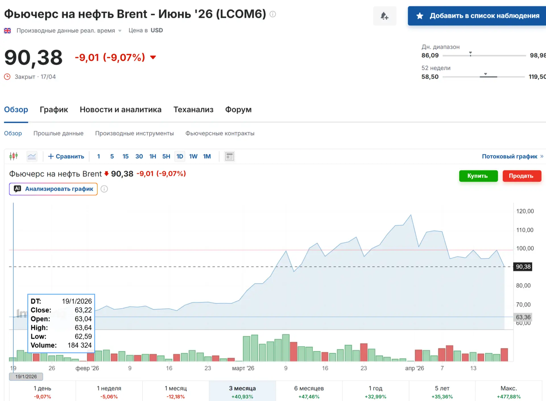Click the red down arrow by price change

pyautogui.click(x=153, y=57)
